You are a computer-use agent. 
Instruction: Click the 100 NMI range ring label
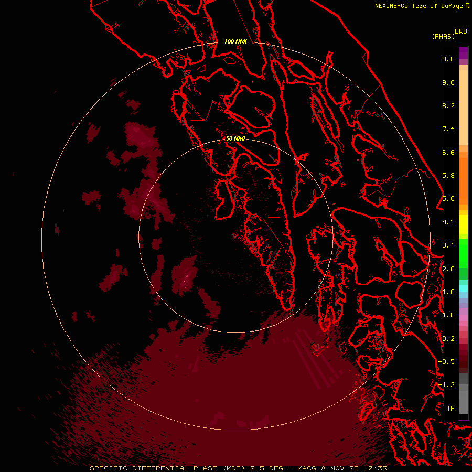235,41
